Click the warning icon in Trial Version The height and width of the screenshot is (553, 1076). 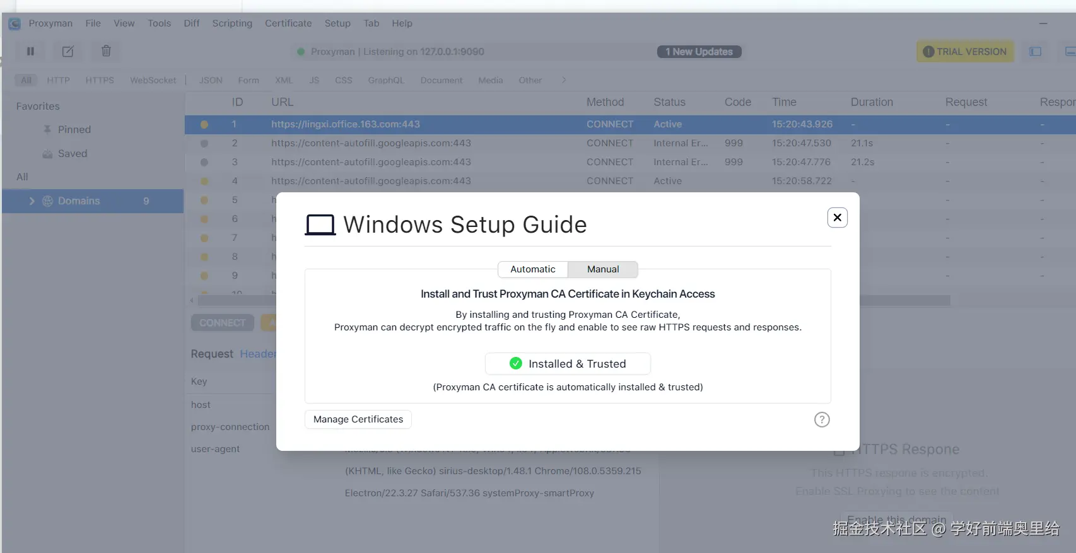point(928,52)
